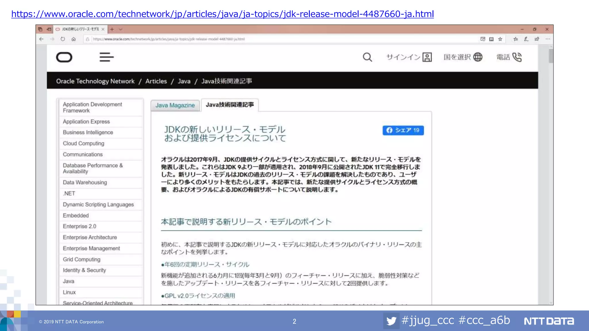
Task: Click the add notes pen icon
Action: [526, 39]
